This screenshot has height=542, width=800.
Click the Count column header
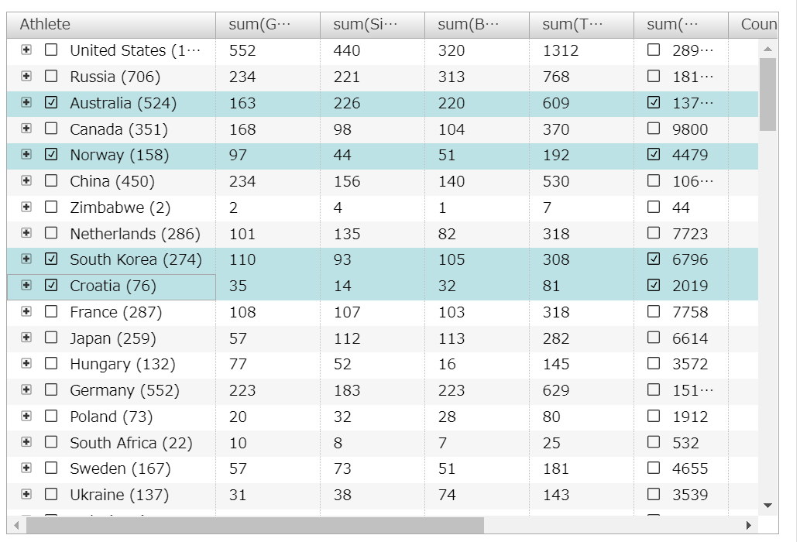pyautogui.click(x=757, y=24)
